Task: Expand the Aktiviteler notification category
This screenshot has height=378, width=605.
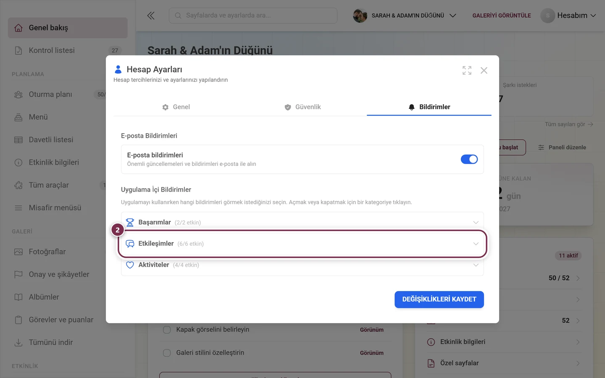Action: (302, 265)
